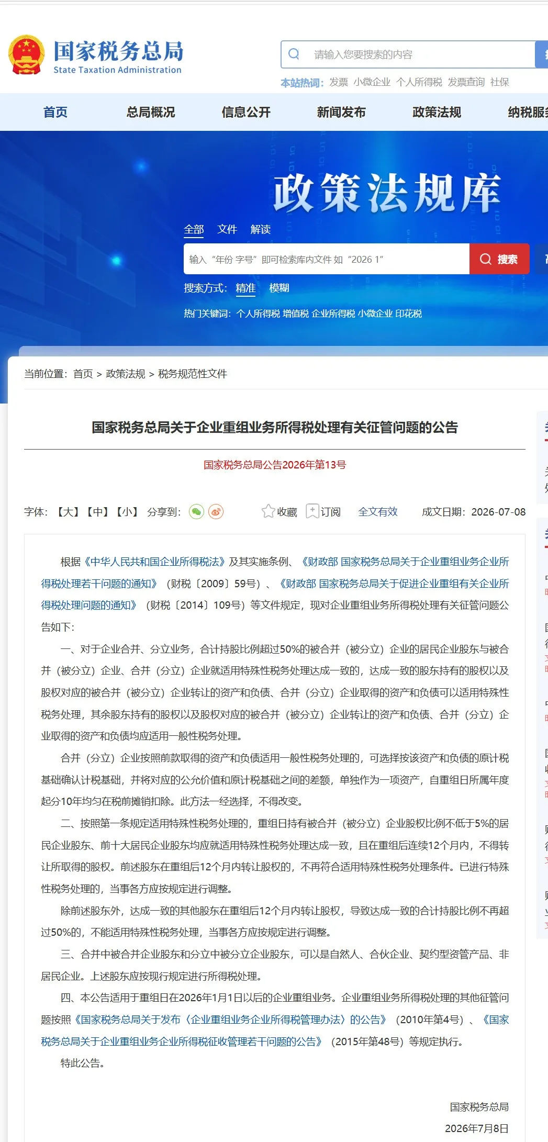Click the article title 国家税务总局关于企业重组业务所得税处理有关征管问题的公告

(275, 428)
